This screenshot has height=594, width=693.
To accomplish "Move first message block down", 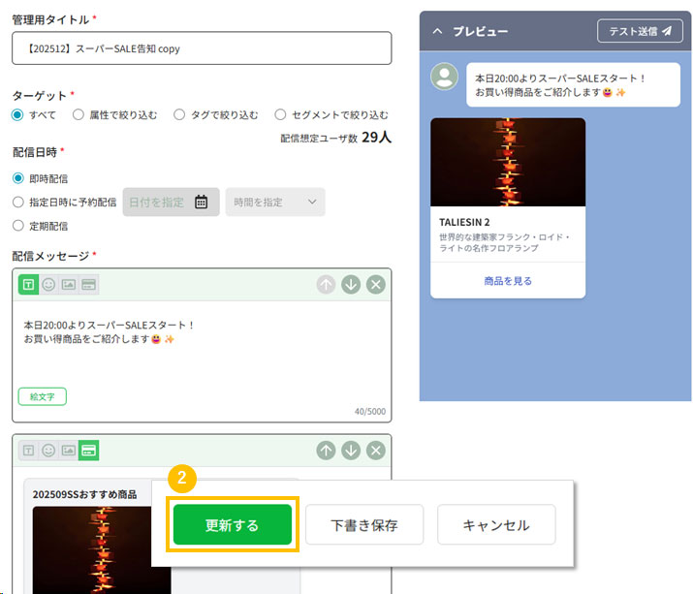I will [351, 285].
